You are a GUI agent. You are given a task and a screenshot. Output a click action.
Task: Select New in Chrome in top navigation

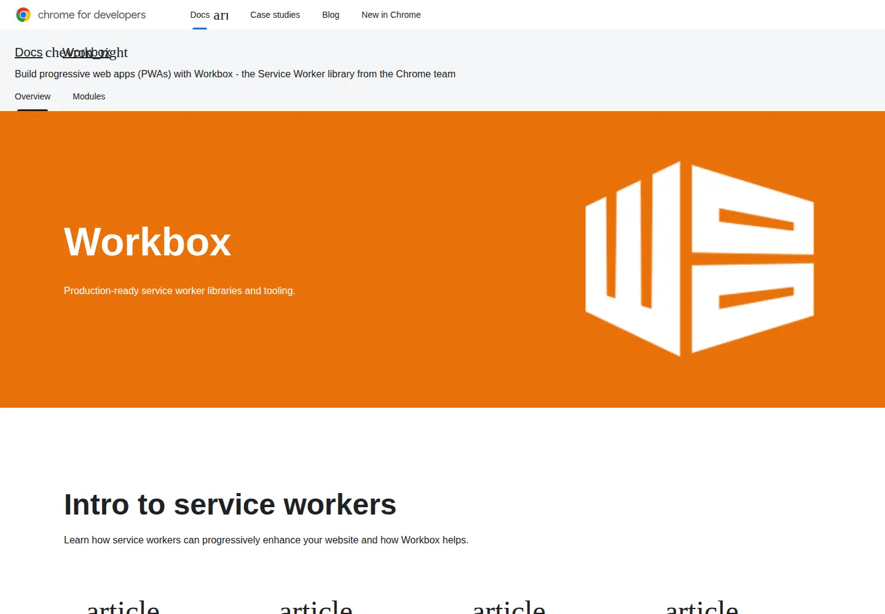[391, 15]
